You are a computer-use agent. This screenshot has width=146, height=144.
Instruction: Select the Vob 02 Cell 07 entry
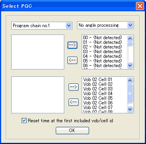98,108
